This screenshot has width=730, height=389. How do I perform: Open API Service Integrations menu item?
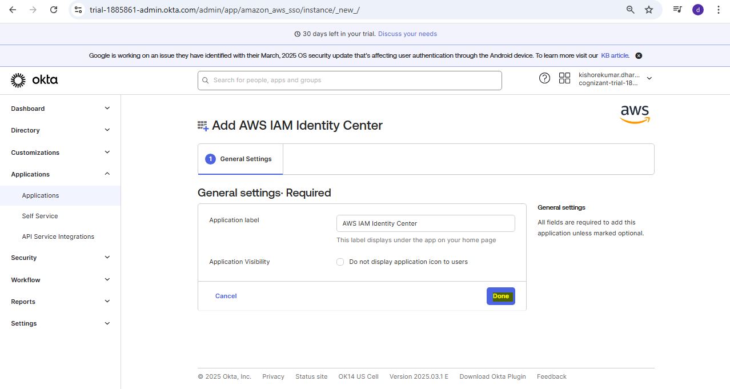point(58,236)
